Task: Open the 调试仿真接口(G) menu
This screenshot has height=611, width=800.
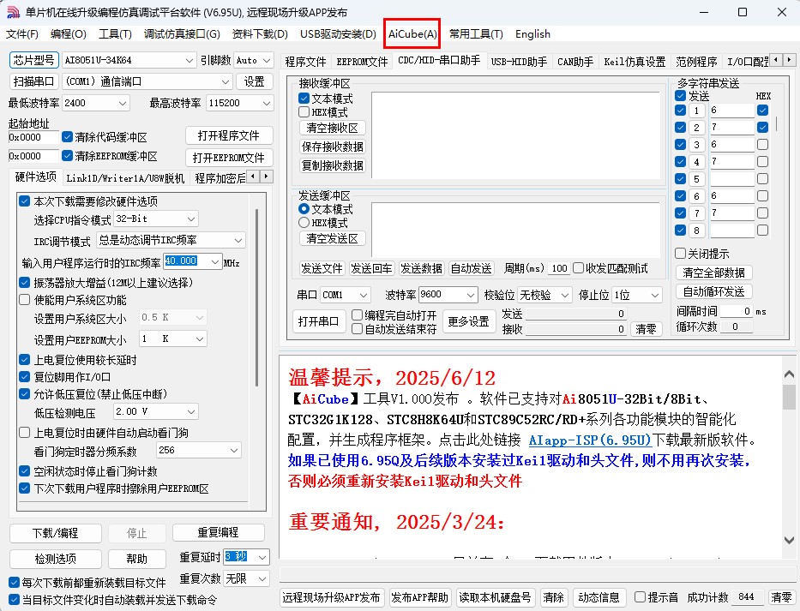Action: 182,34
